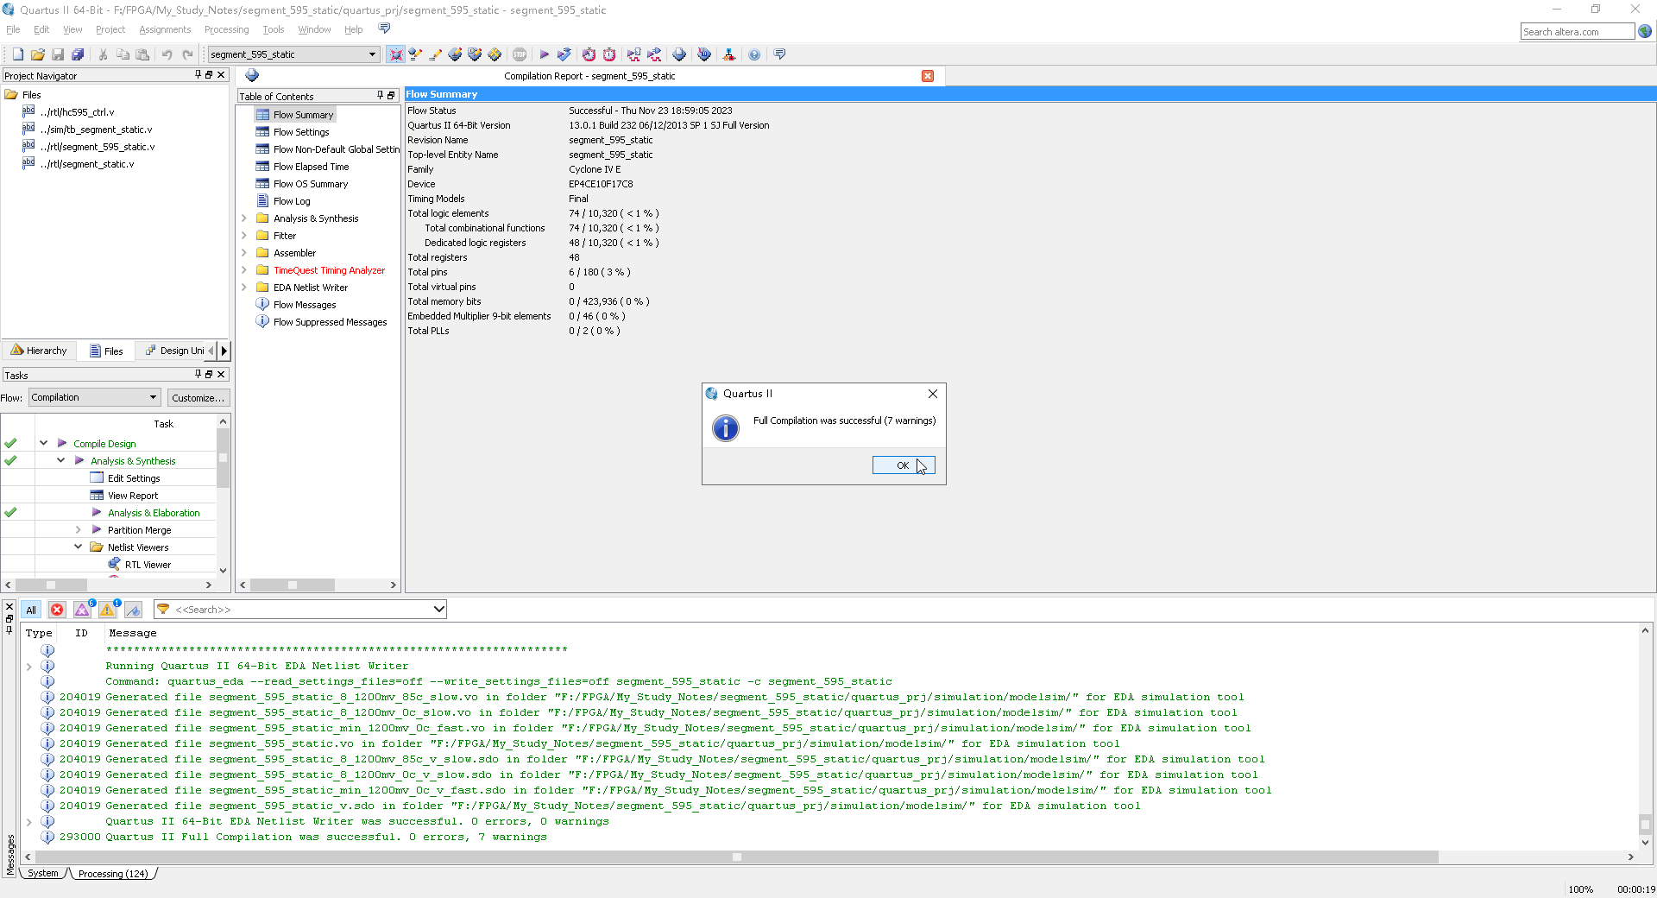Open a file with the folder icon
Image resolution: width=1657 pixels, height=898 pixels.
pyautogui.click(x=37, y=54)
